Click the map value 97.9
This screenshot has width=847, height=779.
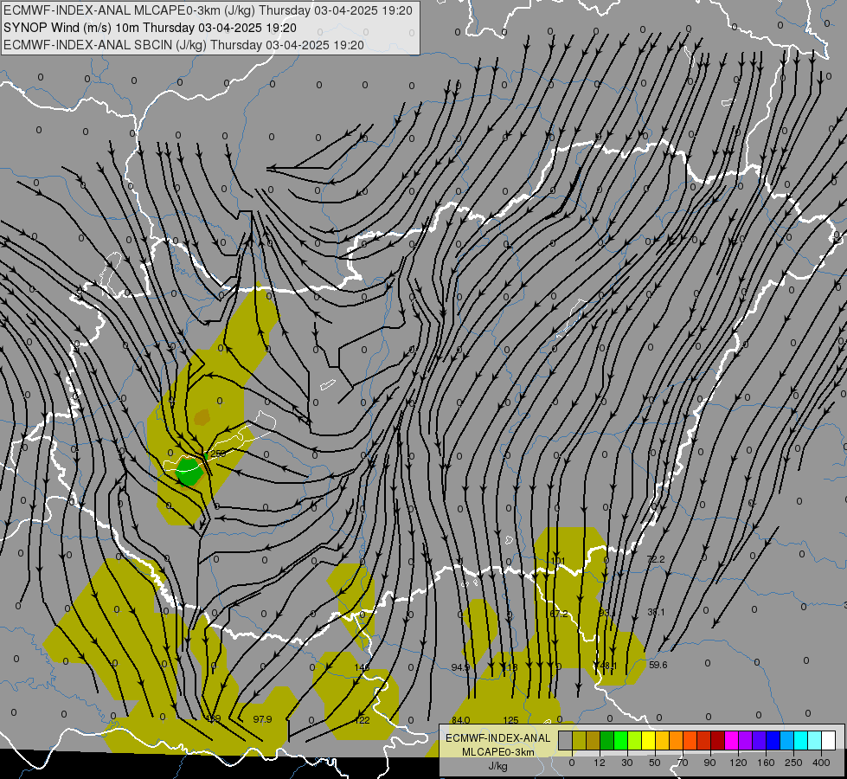click(x=262, y=719)
